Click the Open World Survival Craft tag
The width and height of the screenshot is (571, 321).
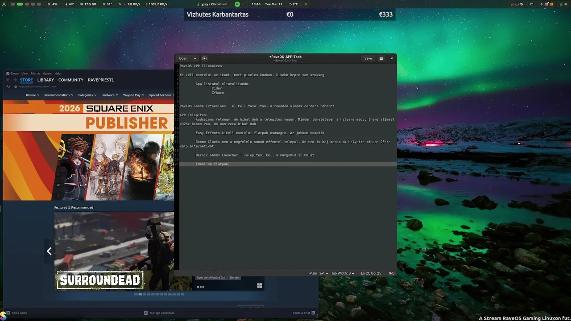[x=212, y=278]
